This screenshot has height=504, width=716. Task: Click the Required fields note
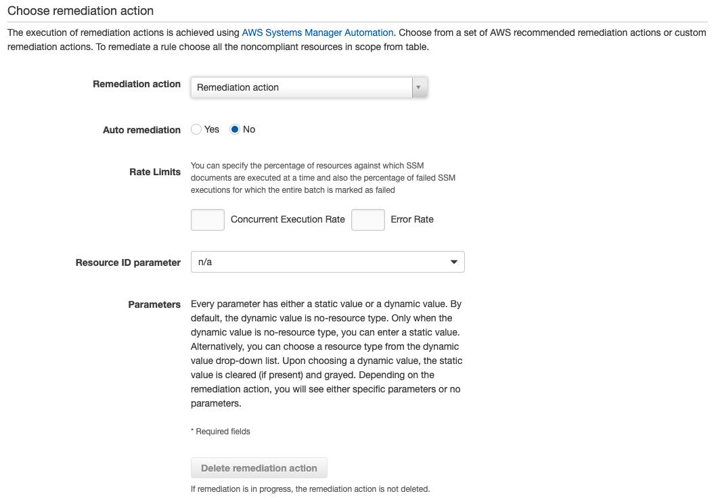(x=220, y=431)
